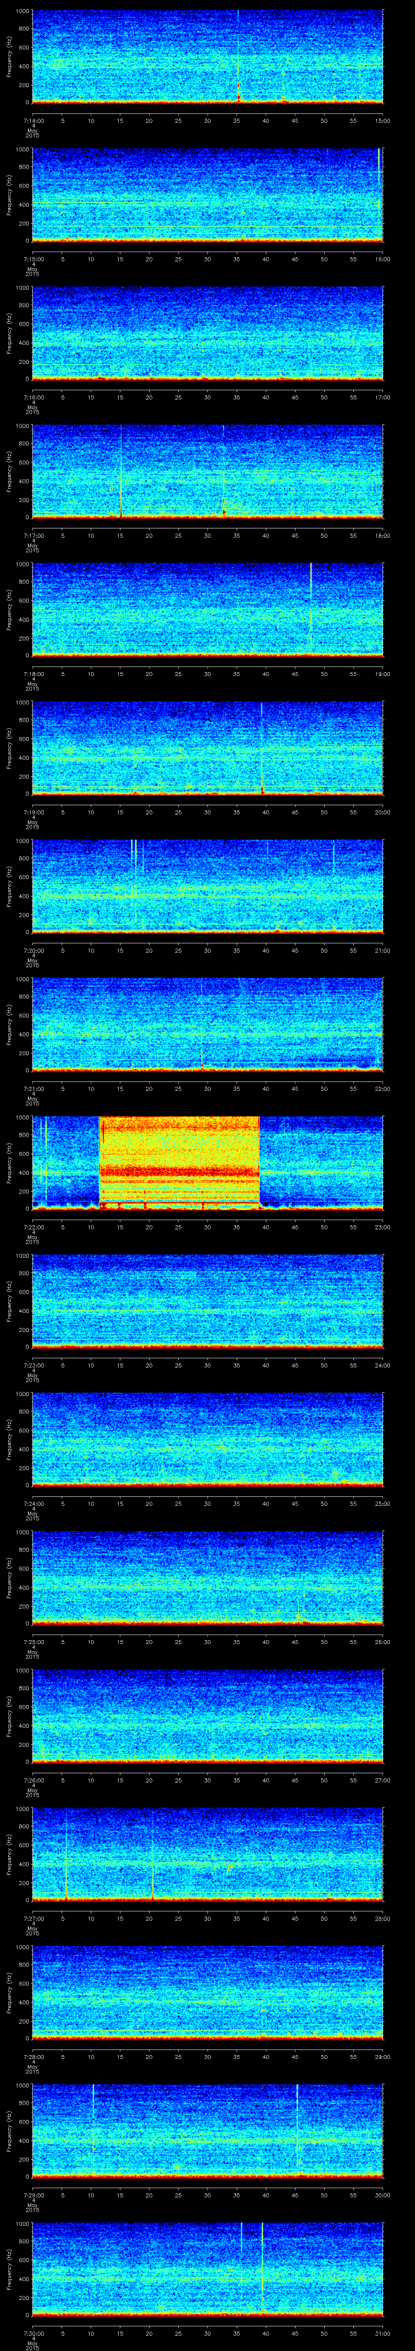Open the 7:26:00 spectrogram panel

[207, 1715]
